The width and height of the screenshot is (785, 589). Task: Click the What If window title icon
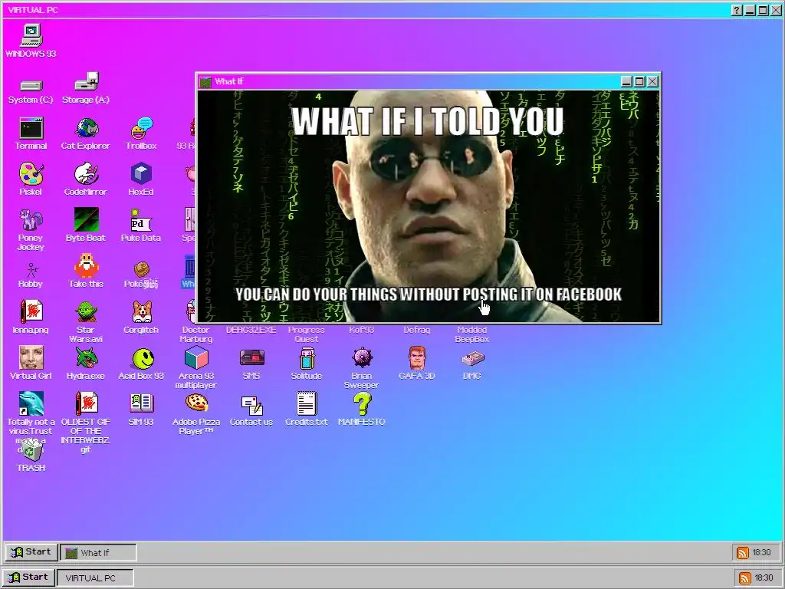205,81
